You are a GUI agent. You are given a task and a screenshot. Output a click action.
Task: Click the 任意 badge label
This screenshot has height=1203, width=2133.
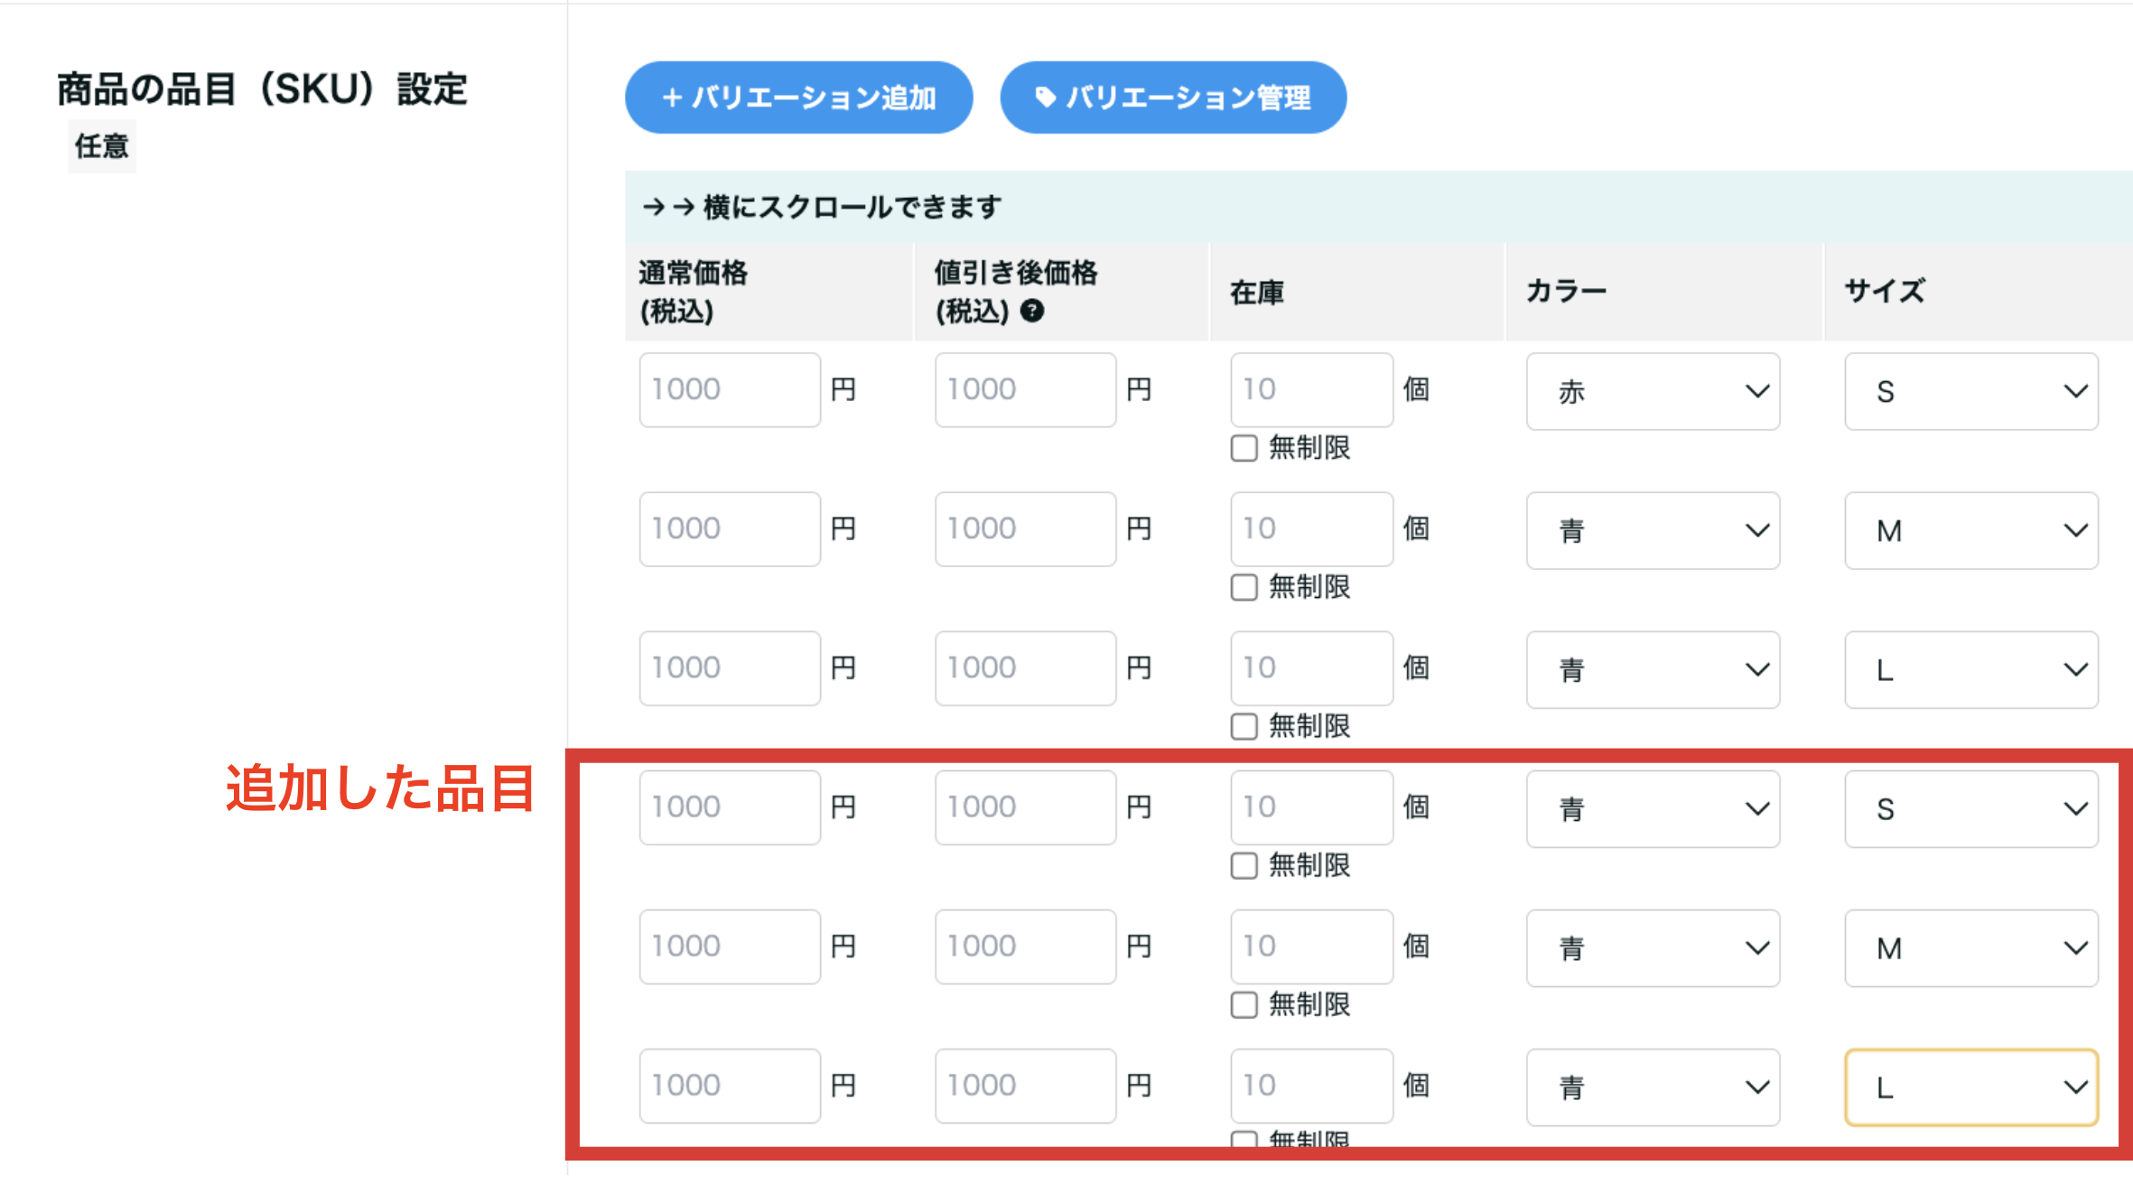coord(102,146)
